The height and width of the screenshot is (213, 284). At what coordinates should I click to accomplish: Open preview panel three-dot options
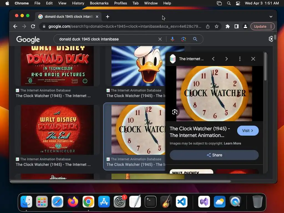(240, 59)
